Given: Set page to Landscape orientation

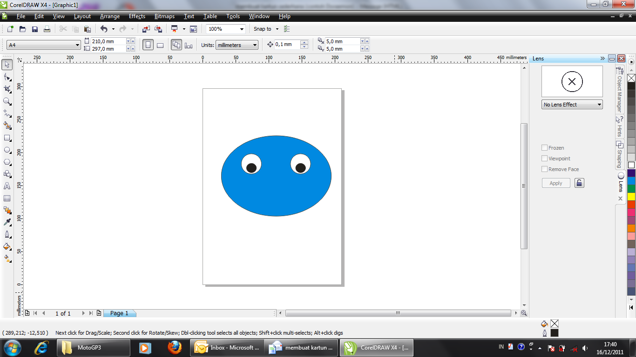Looking at the screenshot, I should point(160,45).
